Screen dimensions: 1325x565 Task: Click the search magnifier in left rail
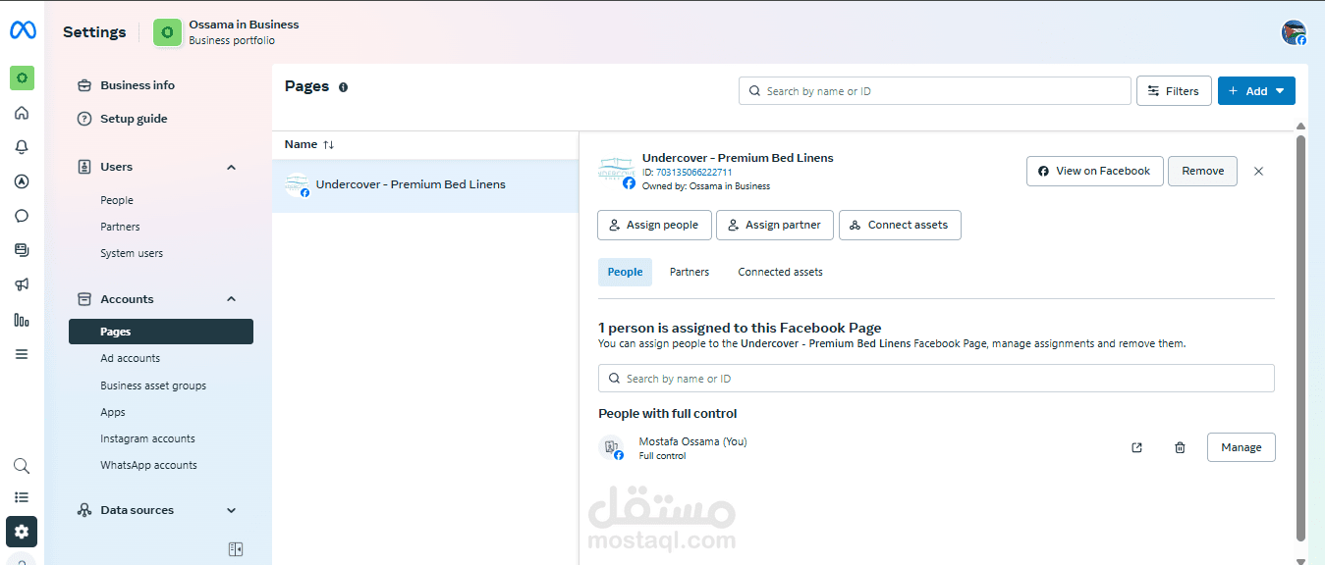click(22, 466)
